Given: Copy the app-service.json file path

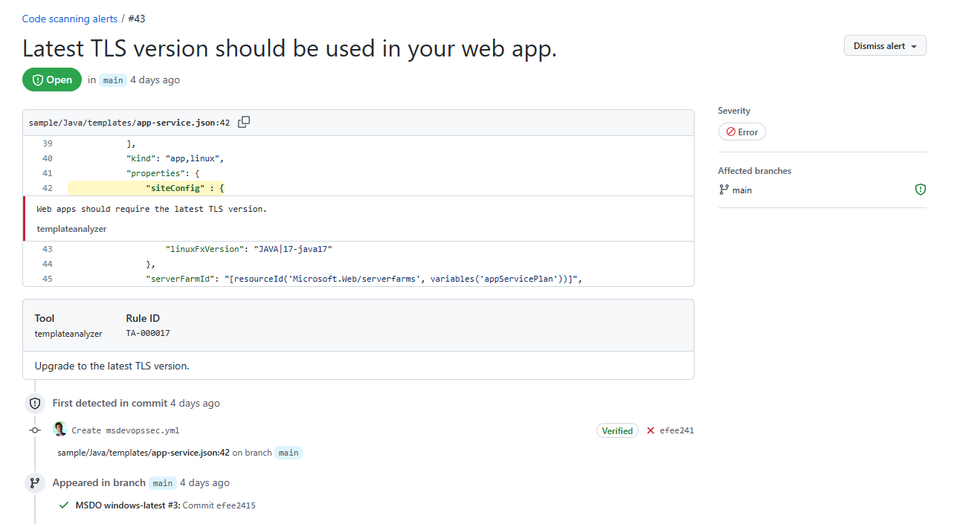Looking at the screenshot, I should 243,122.
